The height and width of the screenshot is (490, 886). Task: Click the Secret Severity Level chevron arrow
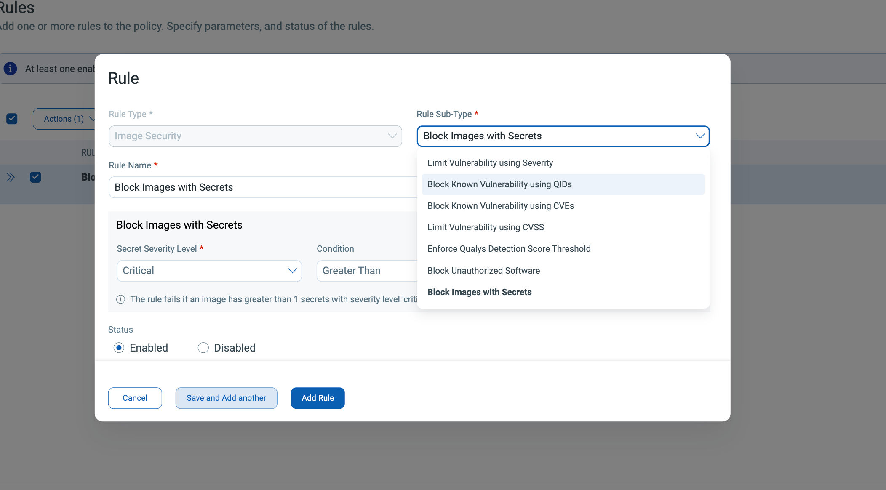tap(292, 271)
